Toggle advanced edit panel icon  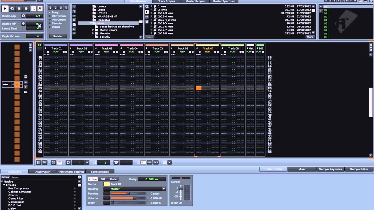tap(44, 162)
